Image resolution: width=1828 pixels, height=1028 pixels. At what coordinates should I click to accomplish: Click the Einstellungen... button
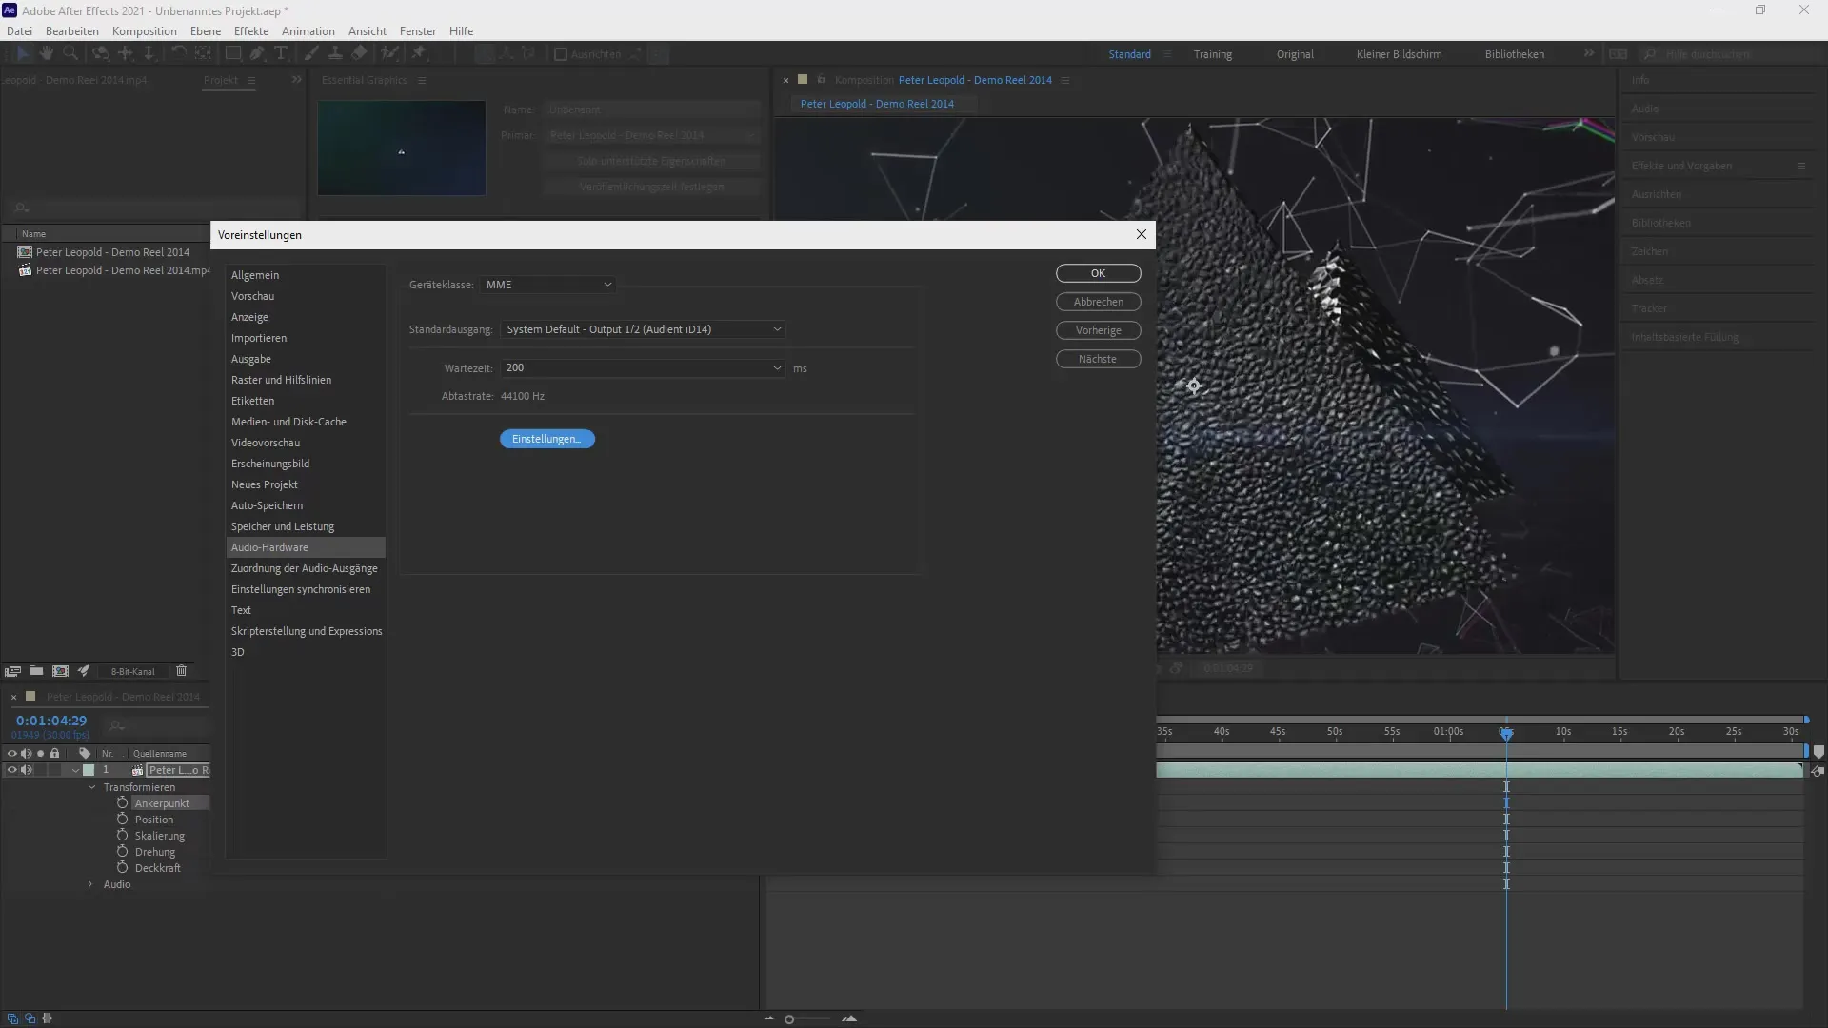[x=547, y=439]
